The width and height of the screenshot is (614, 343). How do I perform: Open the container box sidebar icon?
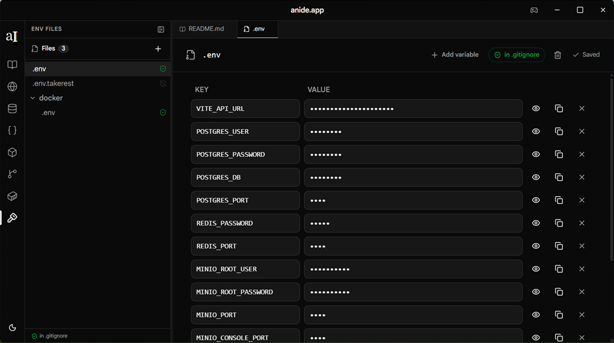pos(12,196)
